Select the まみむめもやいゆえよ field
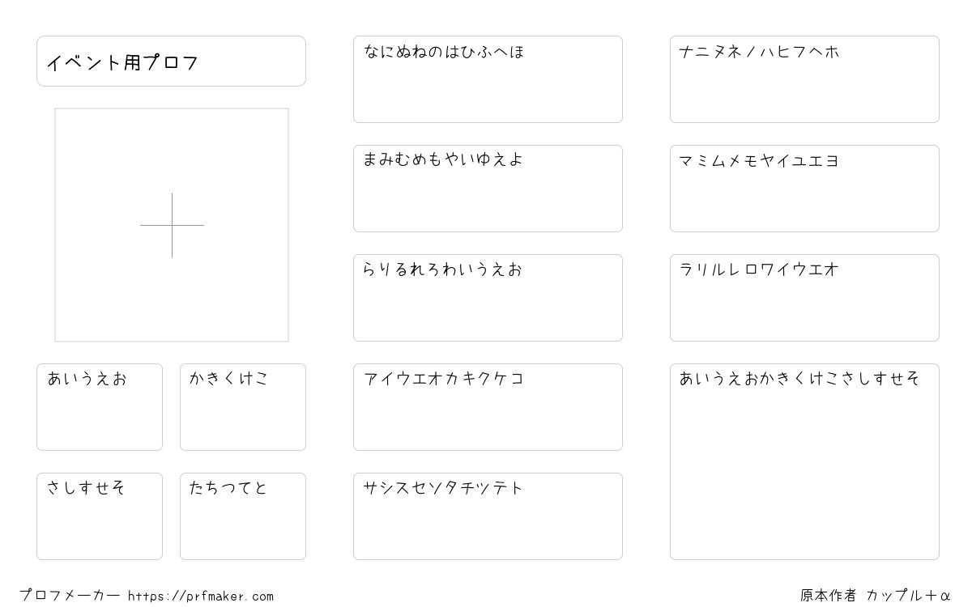 pos(488,189)
